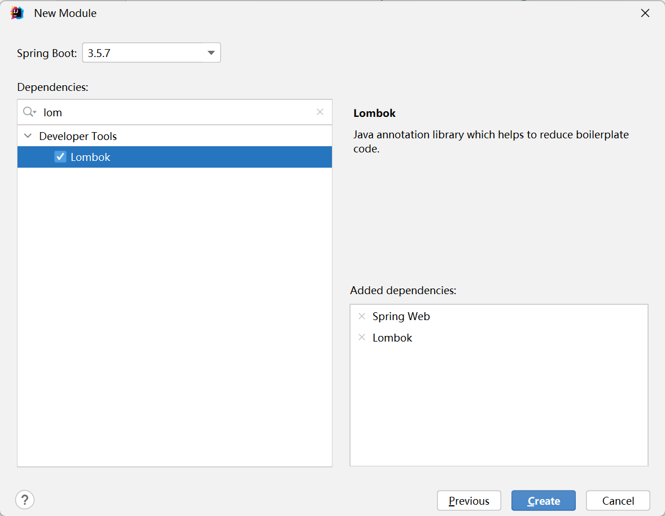Screen dimensions: 665x516
Task: Click Spring Web text in added dependencies
Action: pos(401,316)
